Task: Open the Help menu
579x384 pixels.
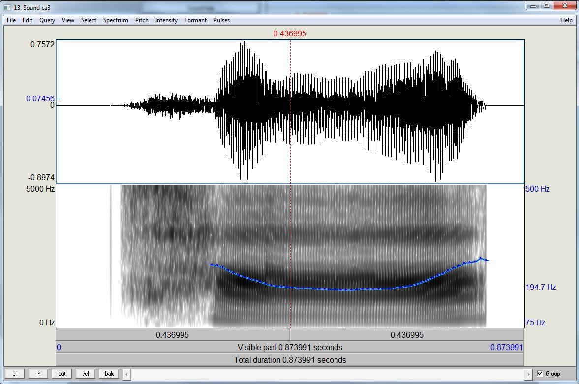Action: [x=566, y=20]
